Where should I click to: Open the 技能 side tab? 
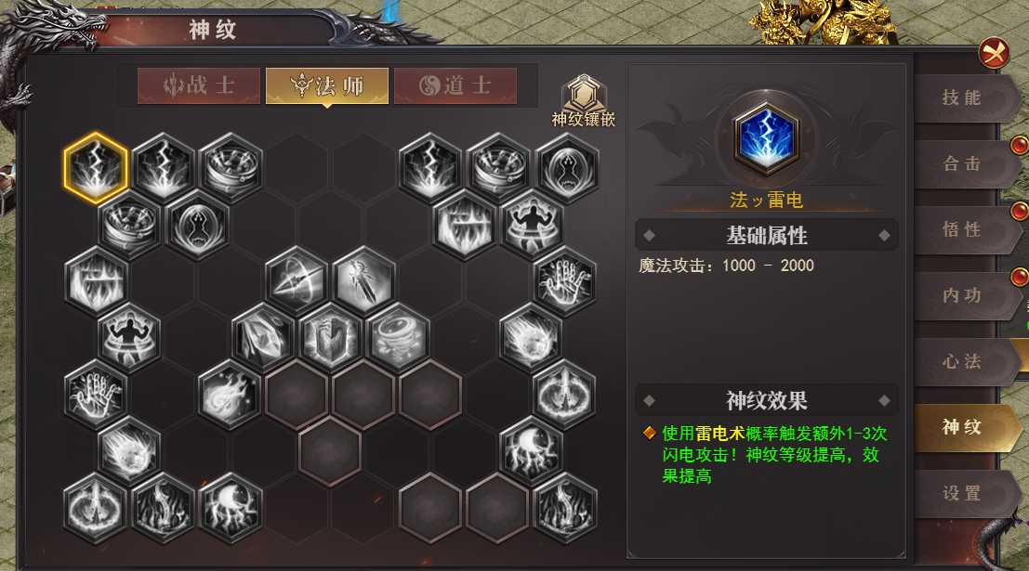coord(966,98)
